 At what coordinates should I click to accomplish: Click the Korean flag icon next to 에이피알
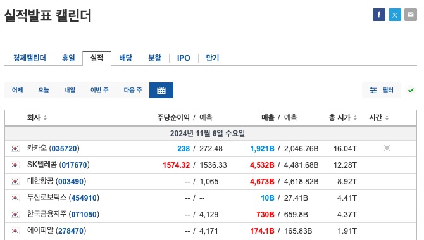[x=15, y=231]
